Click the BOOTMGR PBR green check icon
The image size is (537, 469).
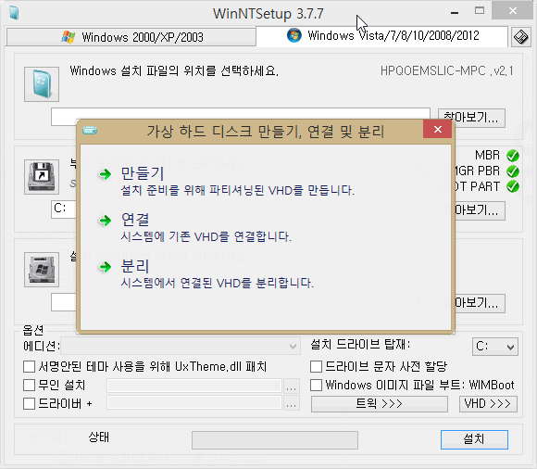click(x=513, y=171)
